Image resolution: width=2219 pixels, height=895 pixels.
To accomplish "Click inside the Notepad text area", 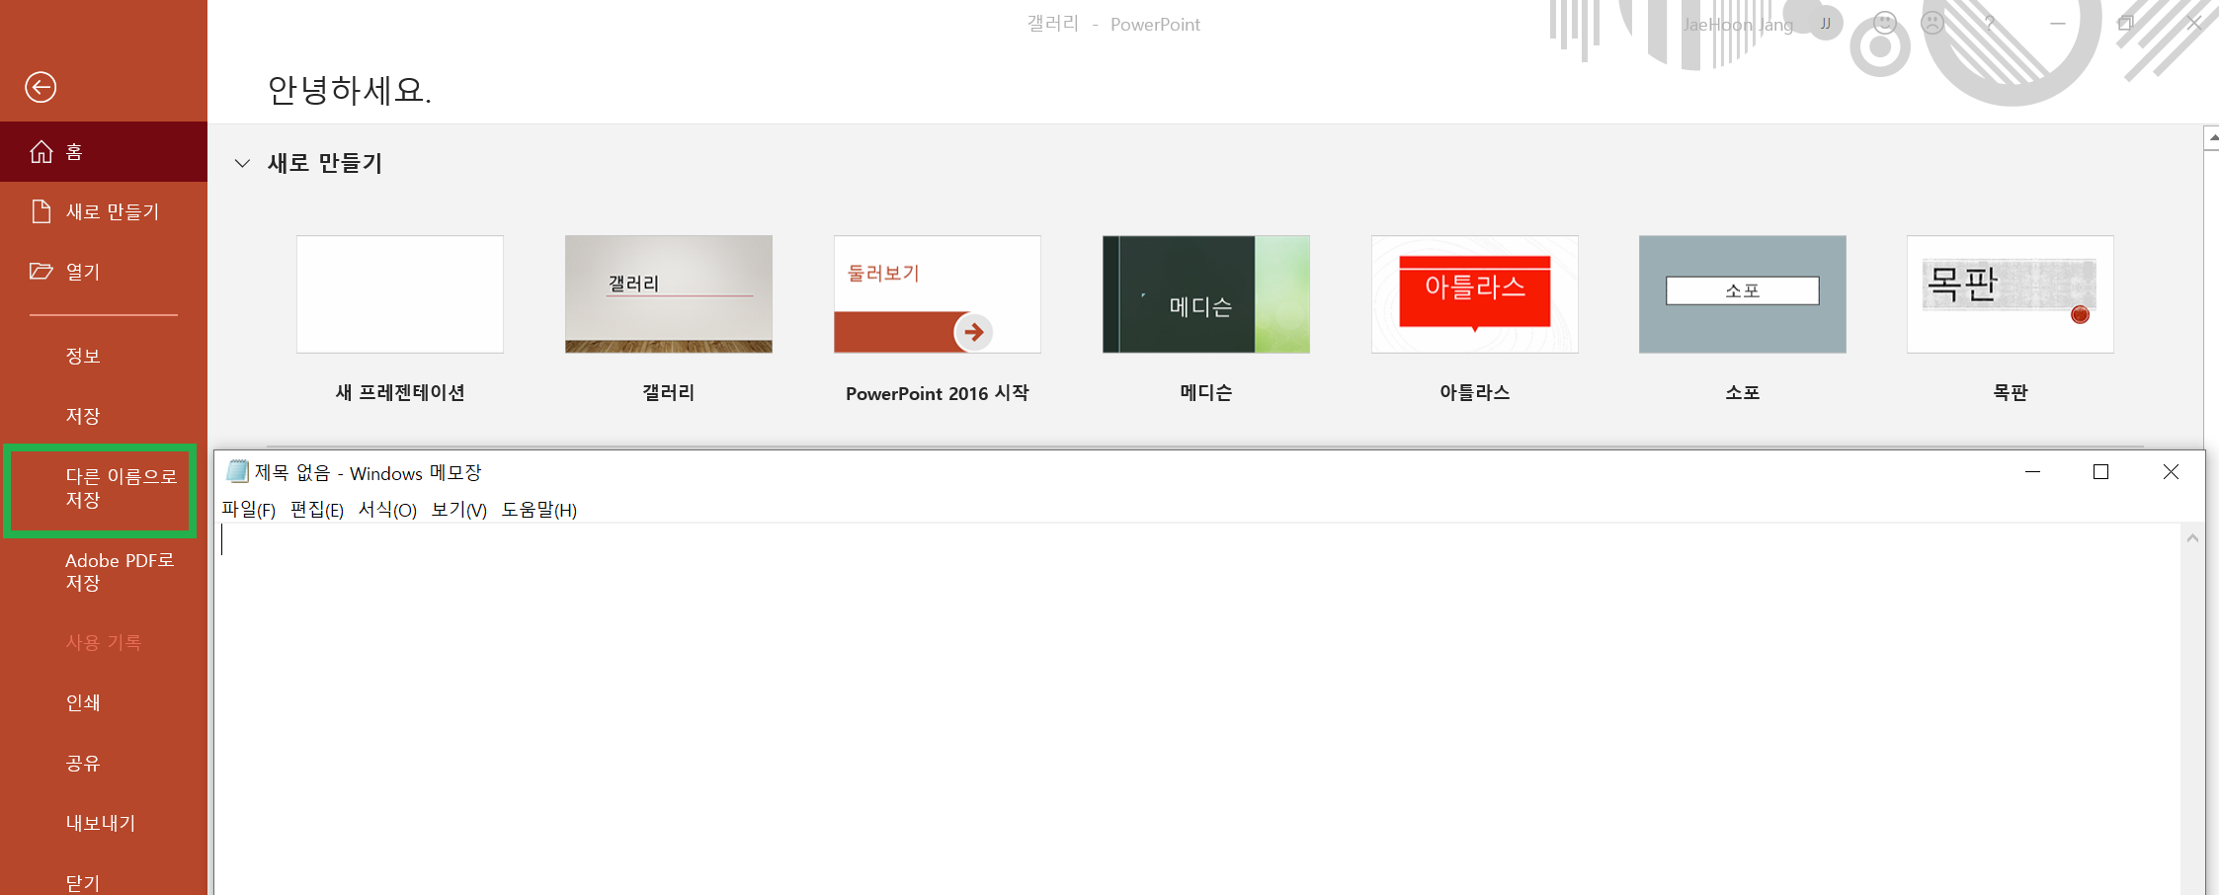I will coord(1197,708).
